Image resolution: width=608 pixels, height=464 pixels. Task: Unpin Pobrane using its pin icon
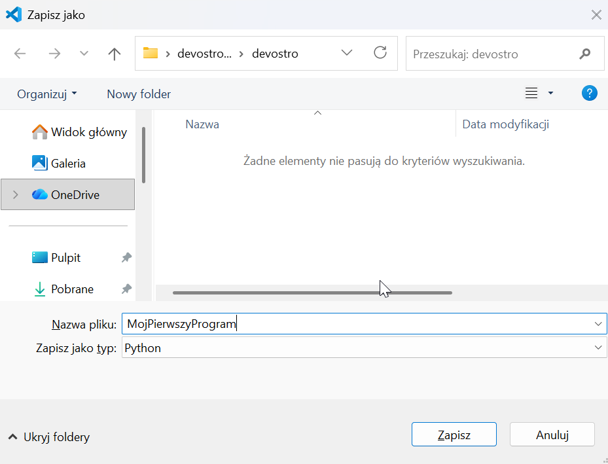coord(126,289)
